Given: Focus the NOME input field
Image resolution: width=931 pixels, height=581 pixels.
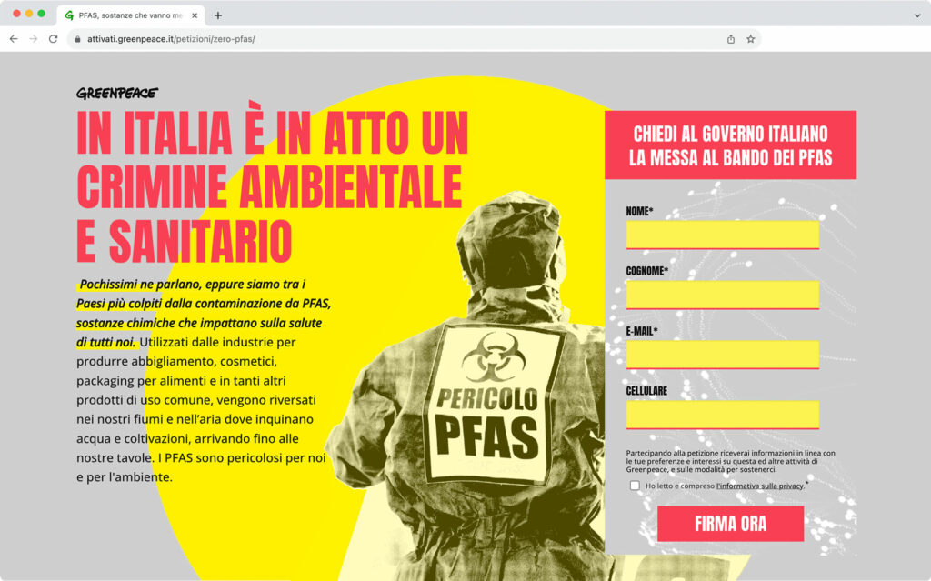Looking at the screenshot, I should (x=723, y=235).
